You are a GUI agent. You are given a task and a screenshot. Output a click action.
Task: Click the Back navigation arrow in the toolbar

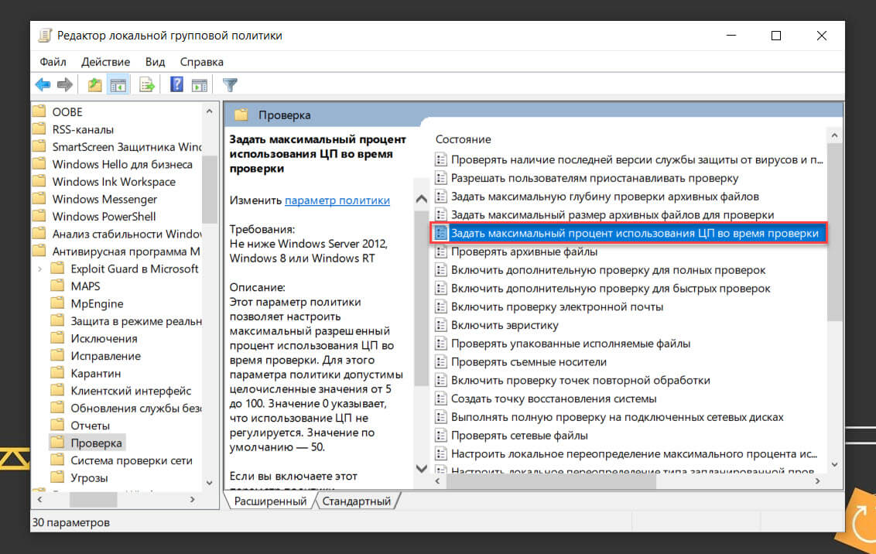tap(43, 84)
